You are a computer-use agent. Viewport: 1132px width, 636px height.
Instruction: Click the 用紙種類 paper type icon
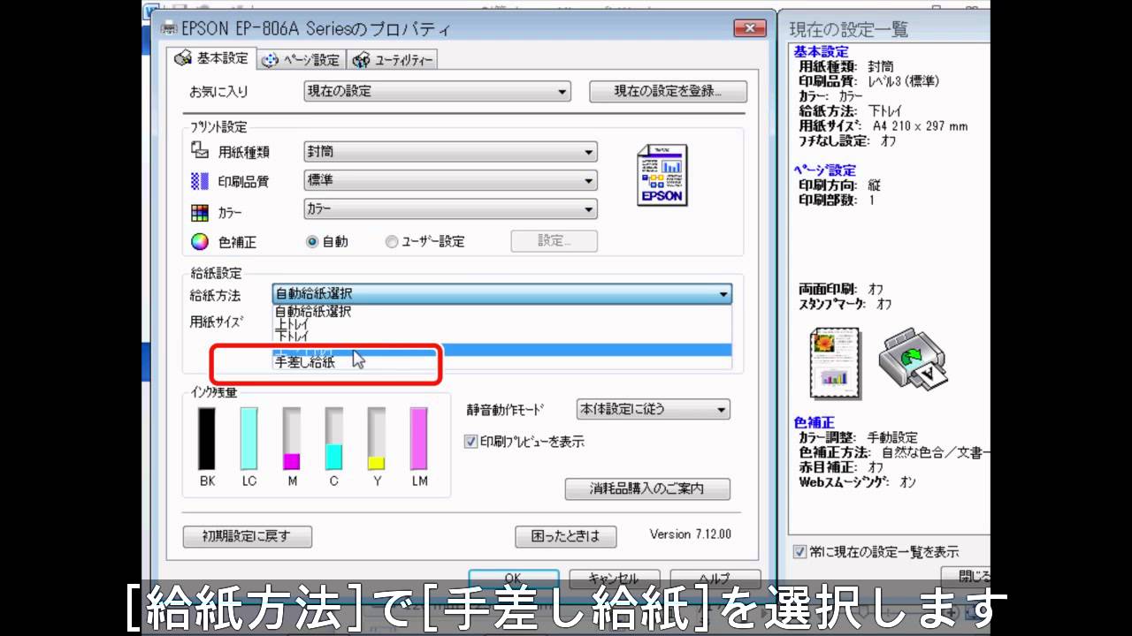click(x=200, y=151)
